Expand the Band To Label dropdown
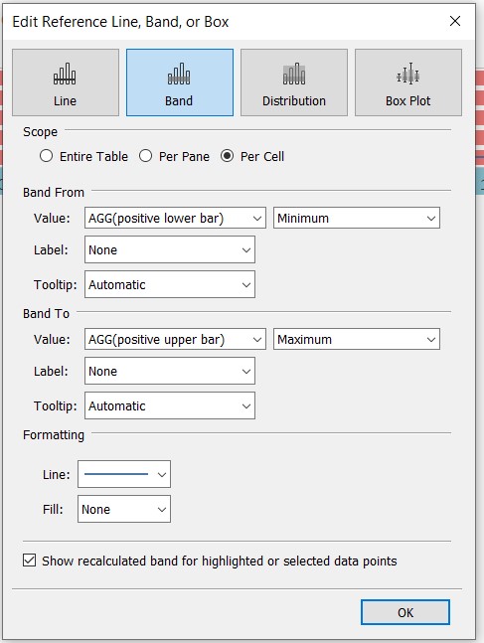The width and height of the screenshot is (484, 643). [x=170, y=371]
